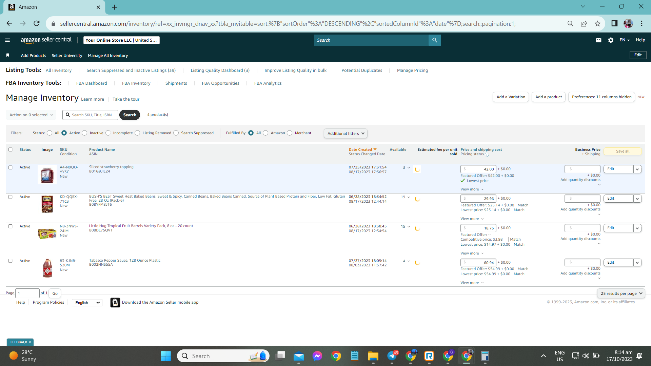Click the Tabasco Pepper Sauce product thumbnail
651x366 pixels.
pos(47,268)
